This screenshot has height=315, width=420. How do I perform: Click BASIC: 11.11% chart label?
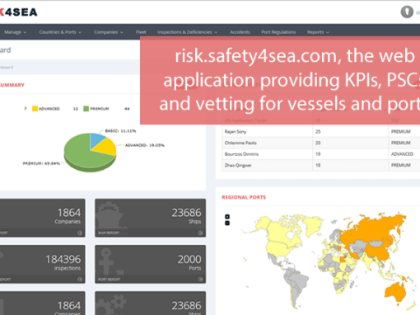pyautogui.click(x=120, y=131)
